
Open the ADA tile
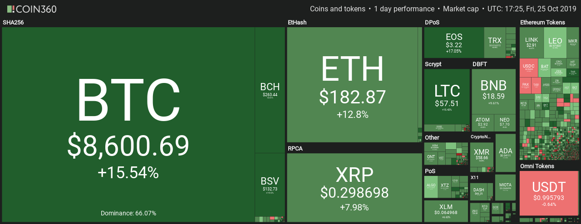505,152
